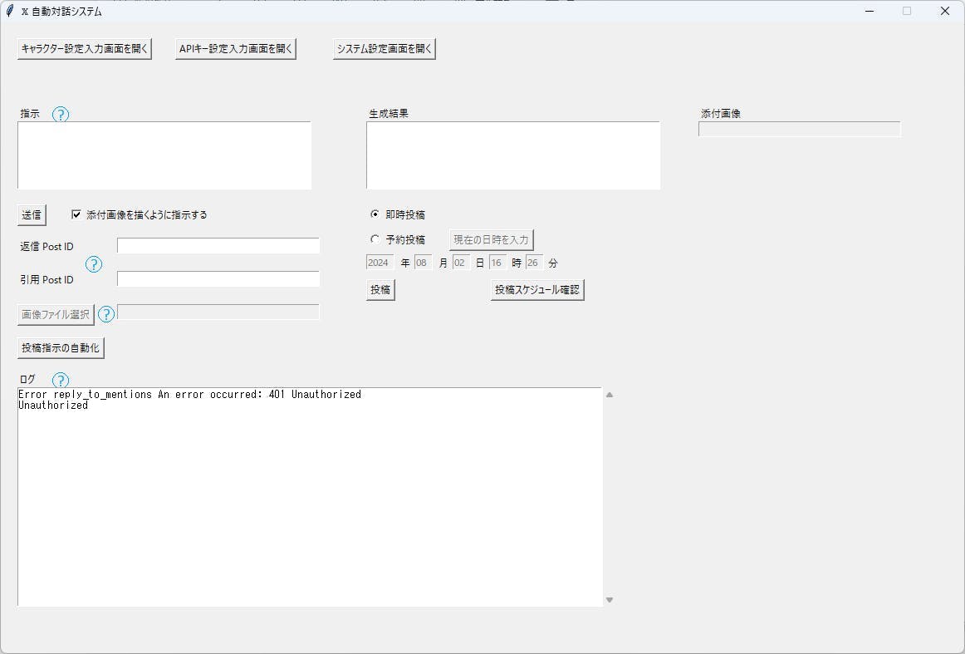This screenshot has width=965, height=654.
Task: Click the help icon next to 指示
Action: 60,114
